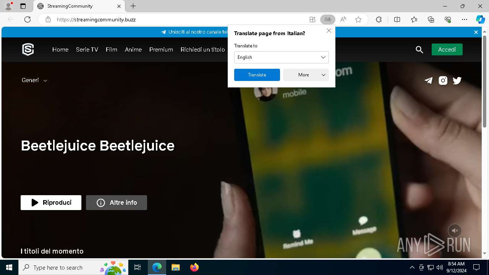Activate Read aloud icon

coord(343,19)
